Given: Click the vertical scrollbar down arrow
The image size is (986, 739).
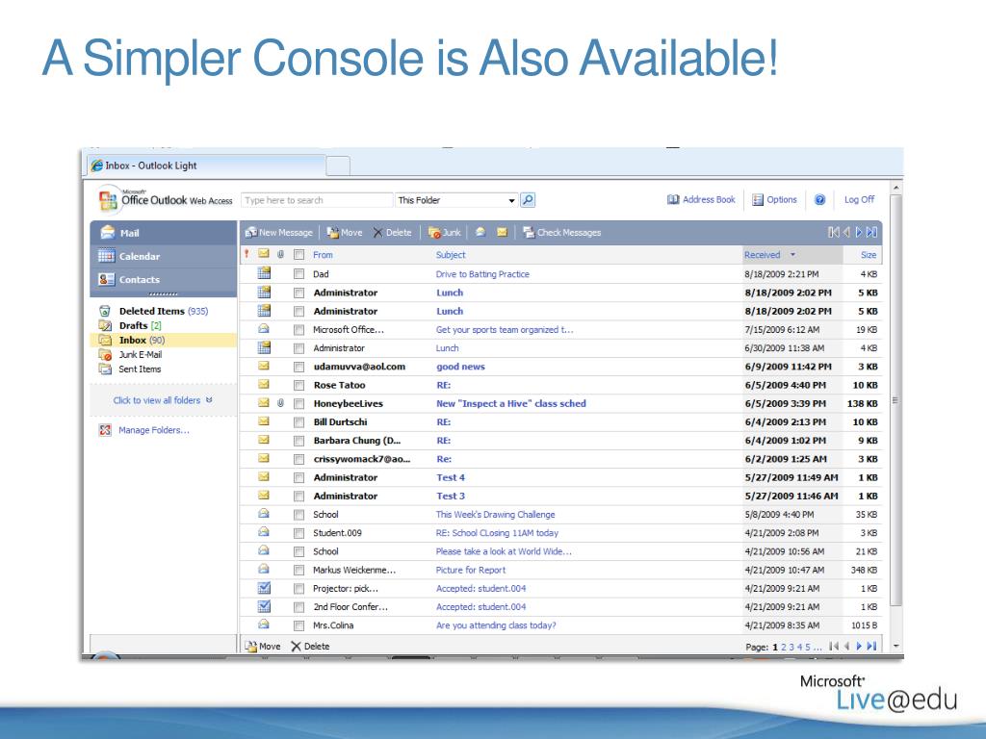Looking at the screenshot, I should pos(896,646).
